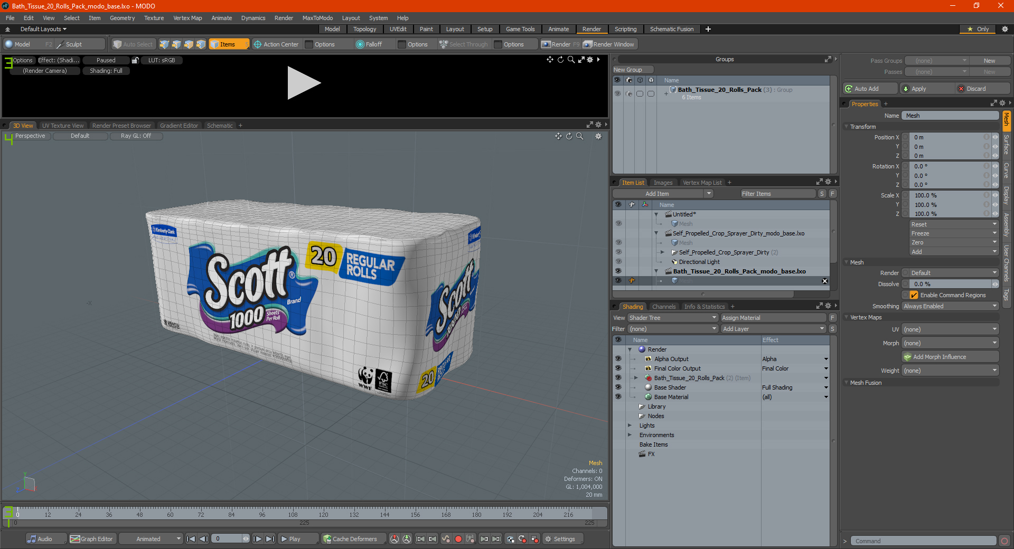Toggle Enable Command Regions checkbox
This screenshot has height=549, width=1014.
point(914,295)
